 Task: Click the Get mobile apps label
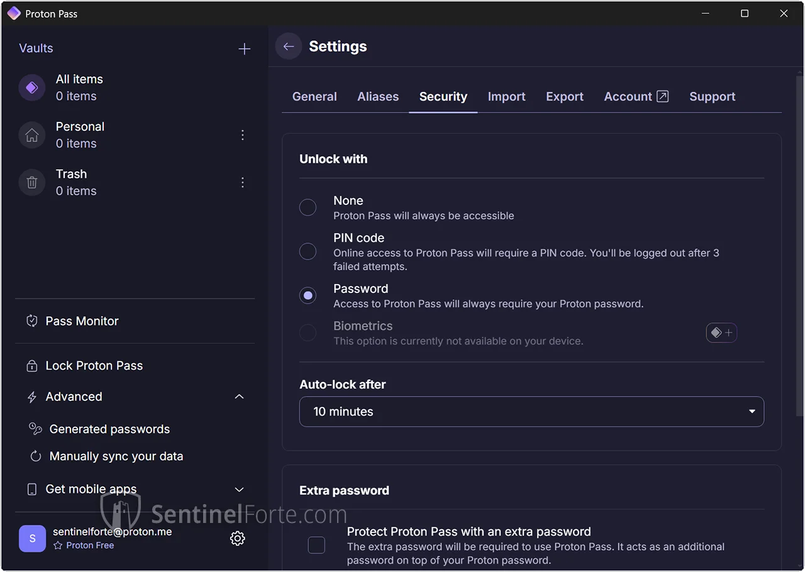tap(91, 489)
